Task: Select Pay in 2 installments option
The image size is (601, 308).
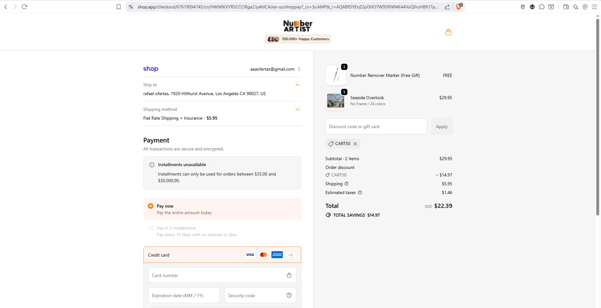Action: (x=151, y=228)
